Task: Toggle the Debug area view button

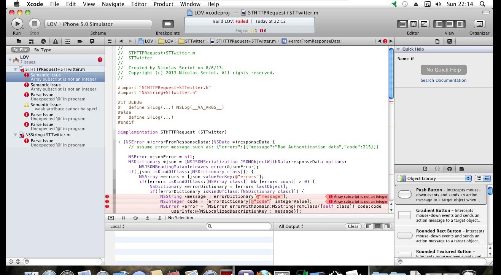Action: tap(450, 24)
